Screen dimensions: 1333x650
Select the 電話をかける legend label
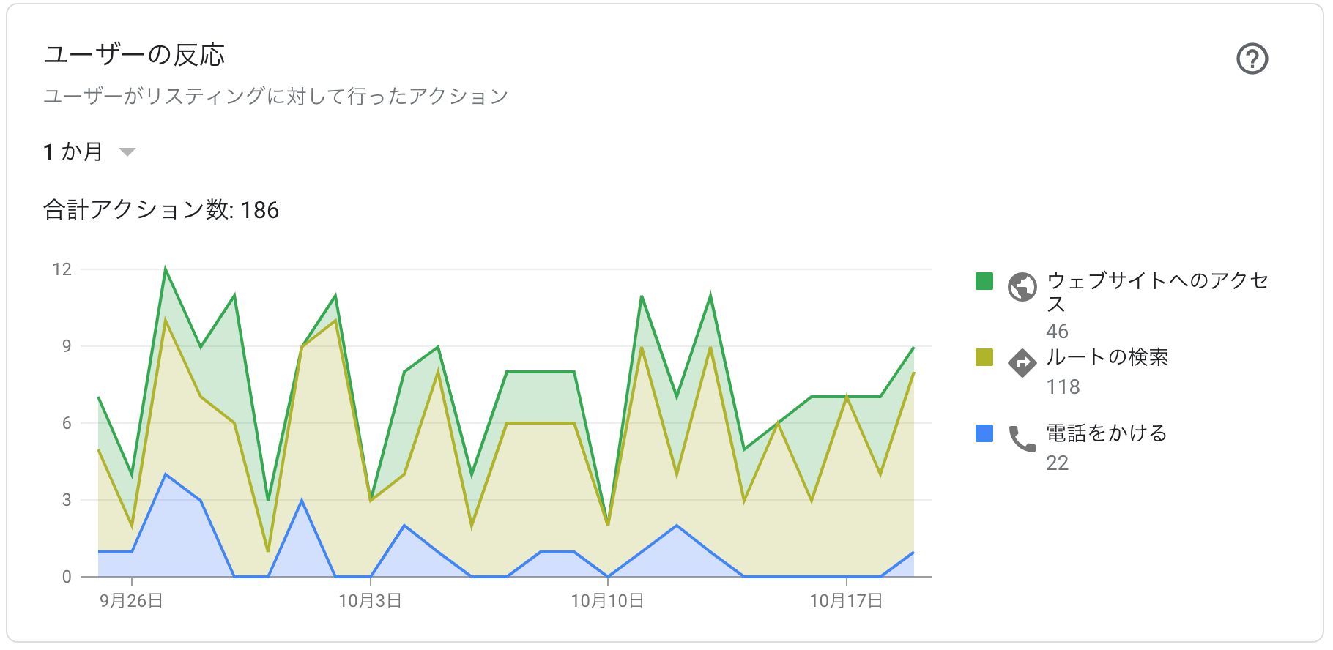[x=1106, y=433]
